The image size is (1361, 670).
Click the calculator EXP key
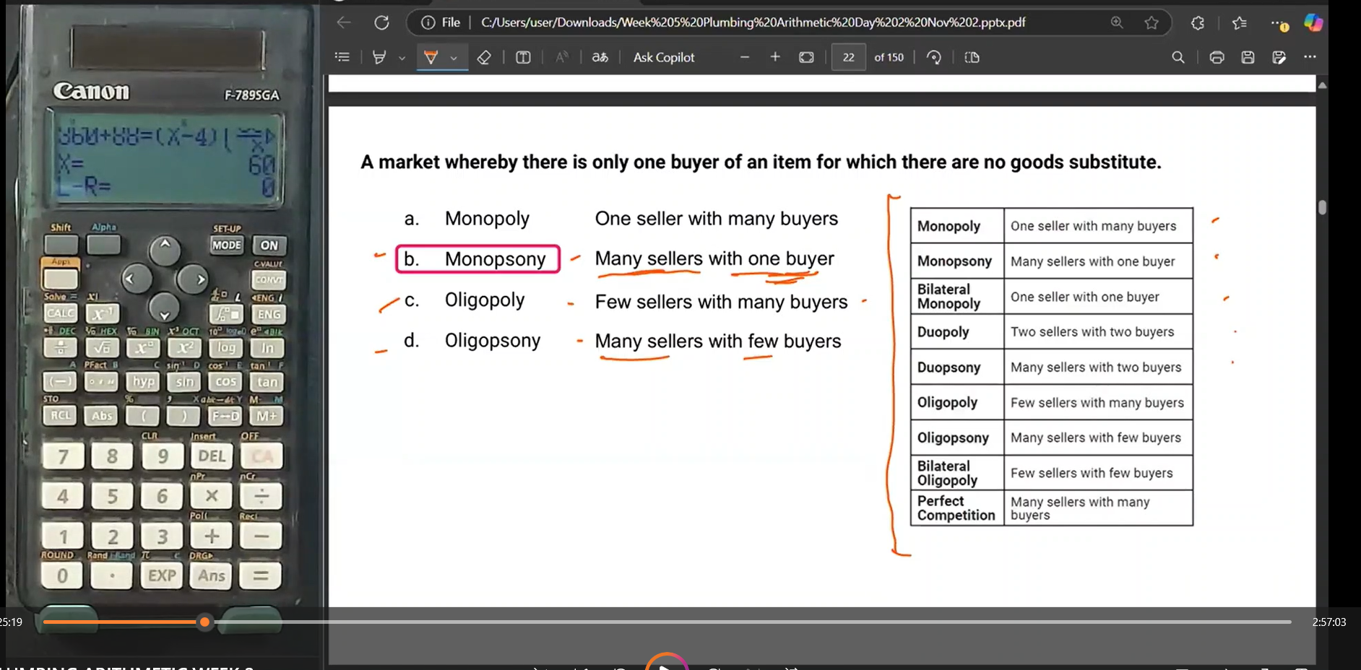click(x=162, y=575)
